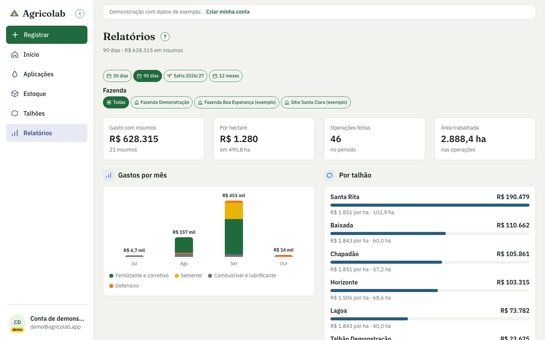Click the Área trabalhada card
545x340 pixels.
point(485,139)
